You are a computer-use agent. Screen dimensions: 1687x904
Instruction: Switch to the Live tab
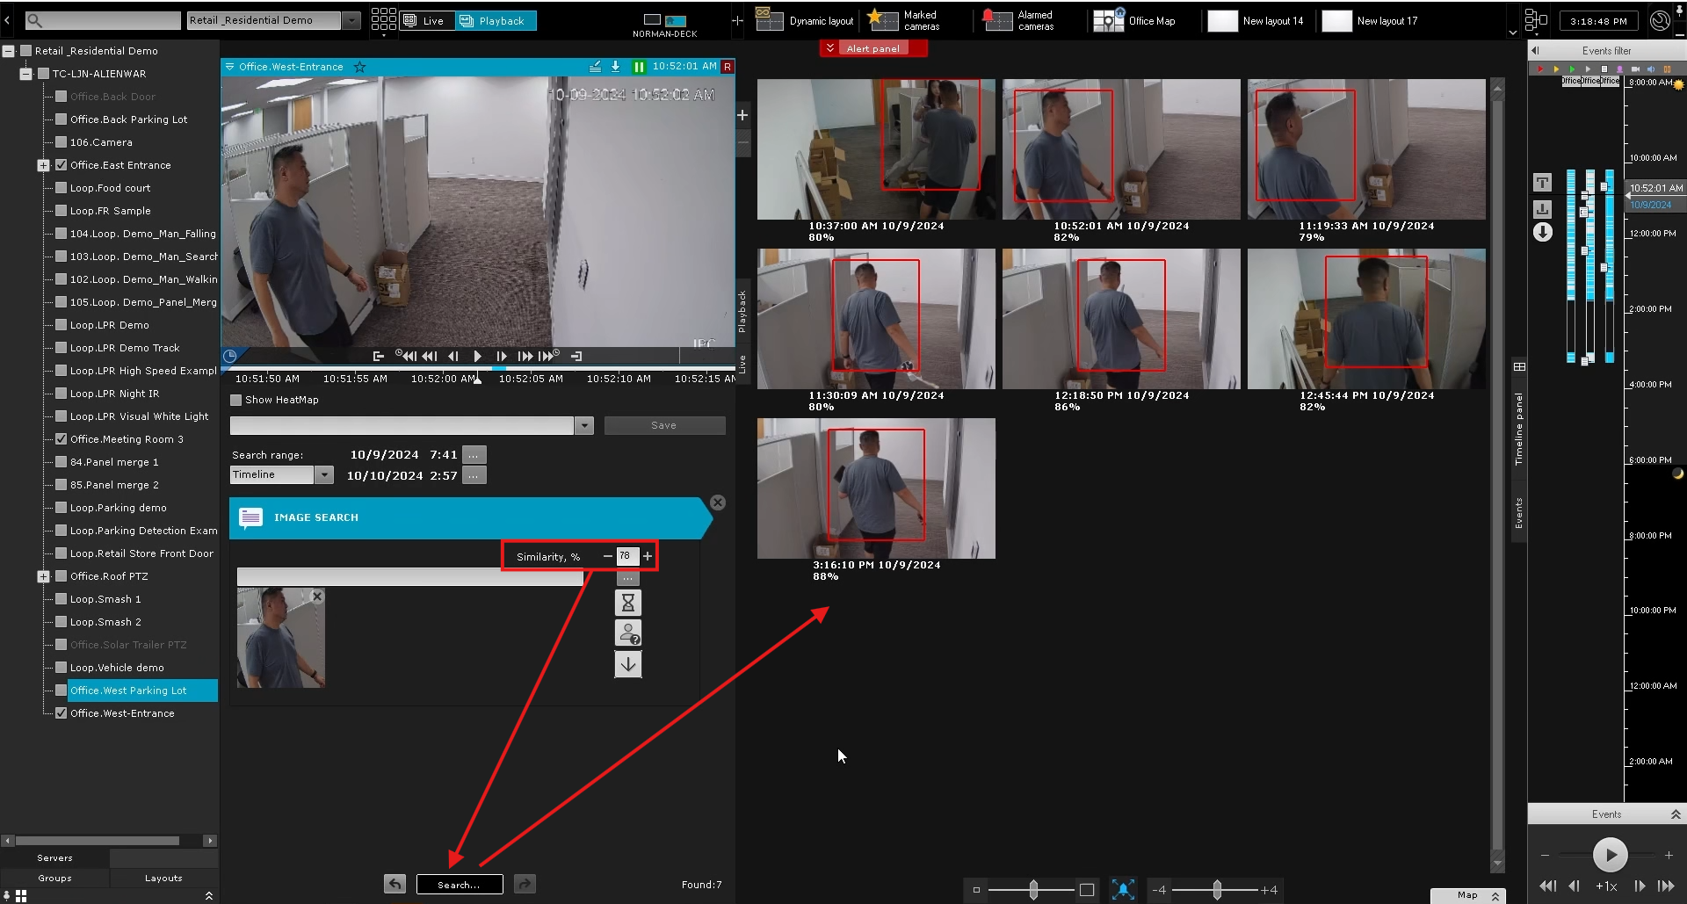point(427,20)
